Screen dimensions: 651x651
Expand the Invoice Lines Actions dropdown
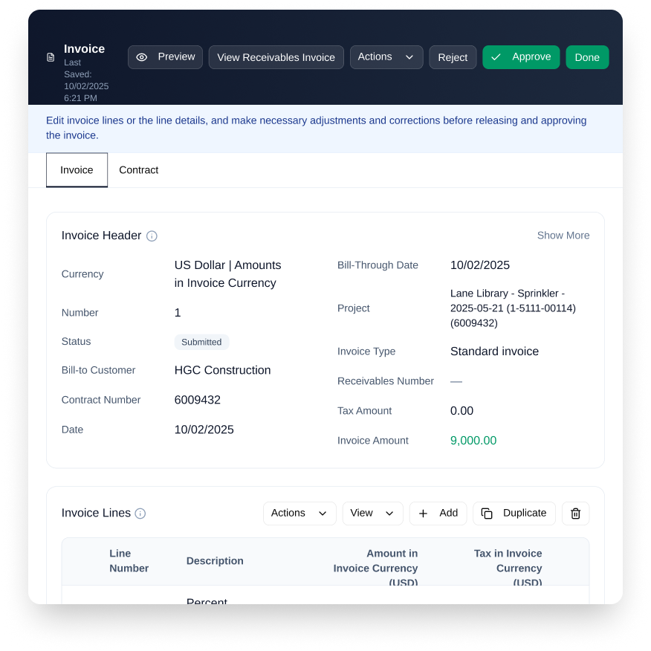click(299, 514)
